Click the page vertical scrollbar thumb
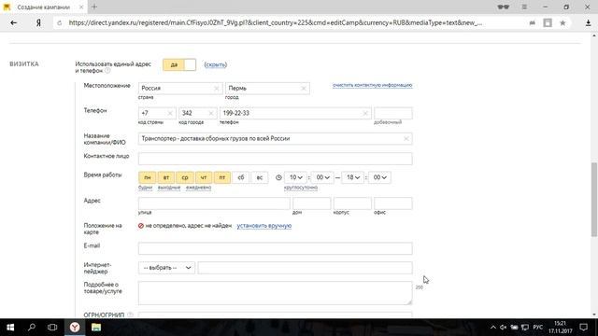 point(594,200)
